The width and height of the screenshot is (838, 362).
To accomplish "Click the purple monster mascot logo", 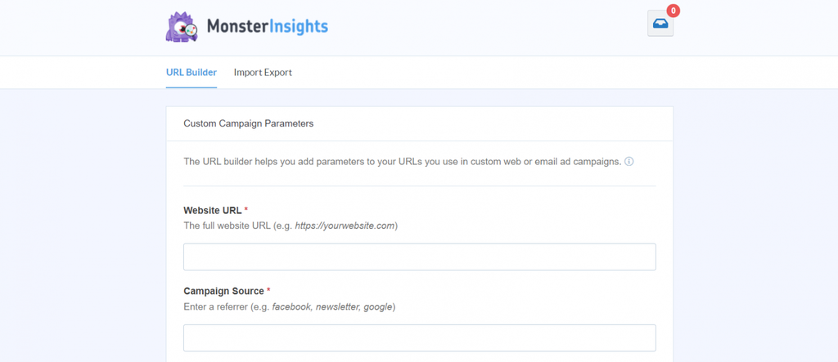I will coord(182,27).
